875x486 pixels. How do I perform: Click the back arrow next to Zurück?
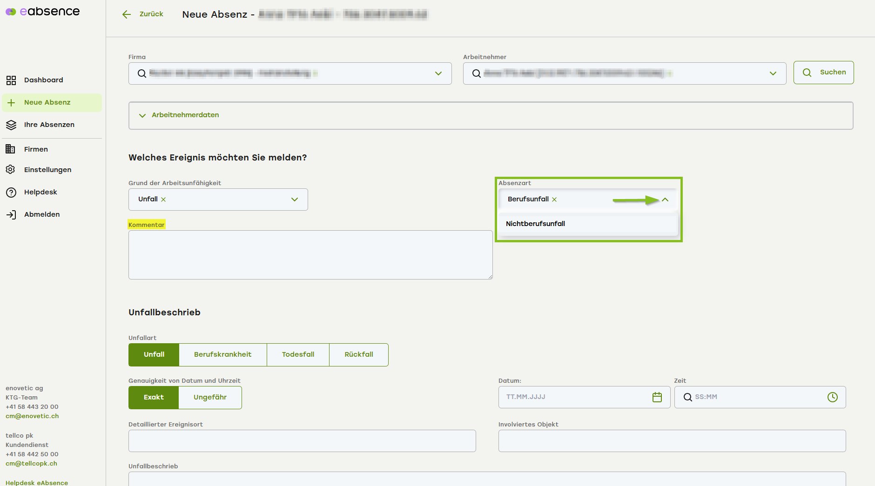(127, 14)
